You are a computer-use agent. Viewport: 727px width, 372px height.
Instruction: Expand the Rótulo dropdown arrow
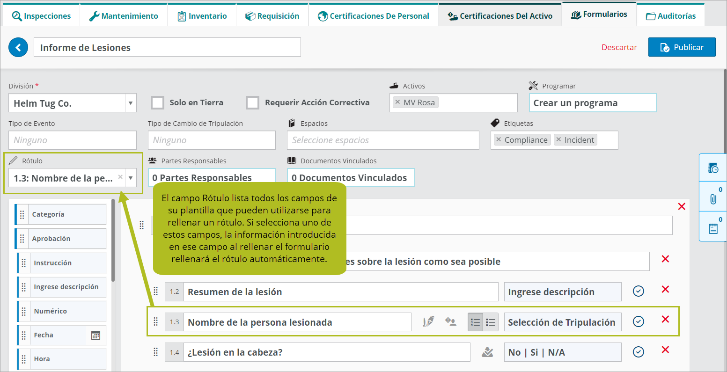[131, 178]
